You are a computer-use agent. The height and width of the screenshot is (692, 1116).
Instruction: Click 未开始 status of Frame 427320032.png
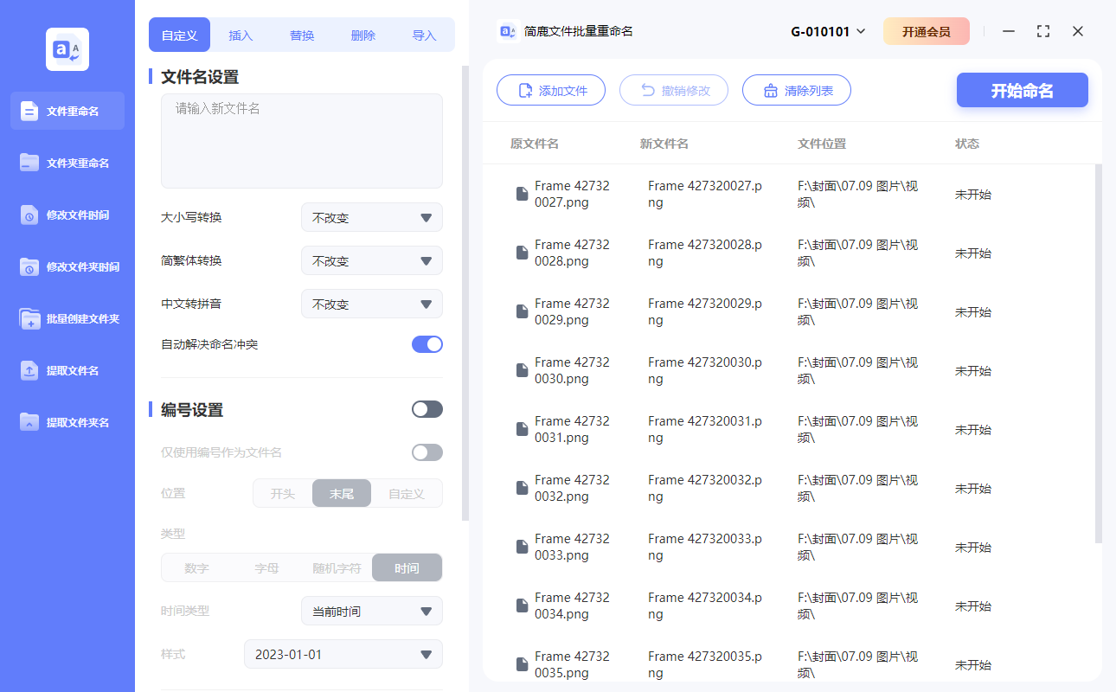(973, 488)
